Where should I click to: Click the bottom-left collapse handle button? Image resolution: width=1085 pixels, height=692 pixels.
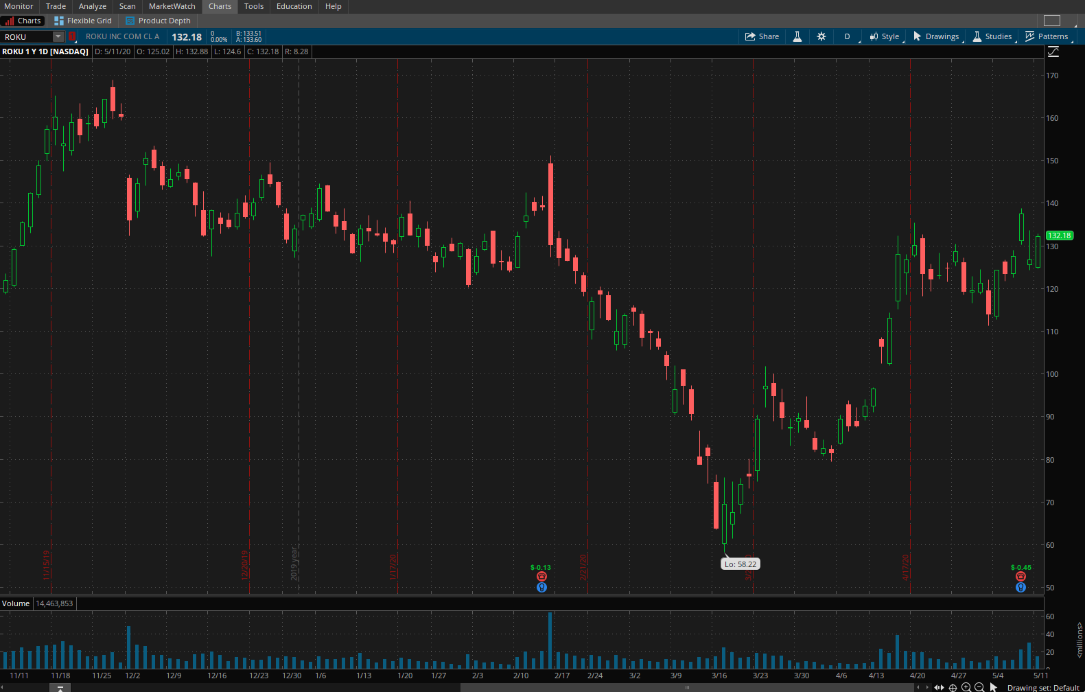(x=60, y=687)
